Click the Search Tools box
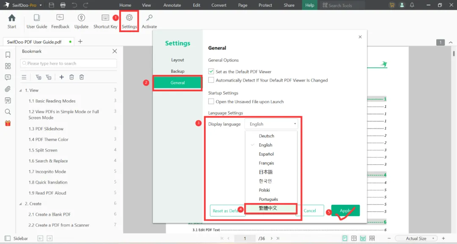The image size is (457, 244). pos(342,5)
